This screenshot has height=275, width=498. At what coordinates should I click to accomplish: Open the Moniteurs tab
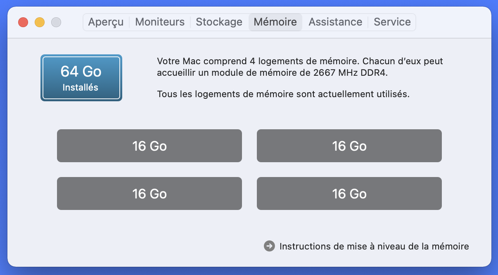coord(160,22)
